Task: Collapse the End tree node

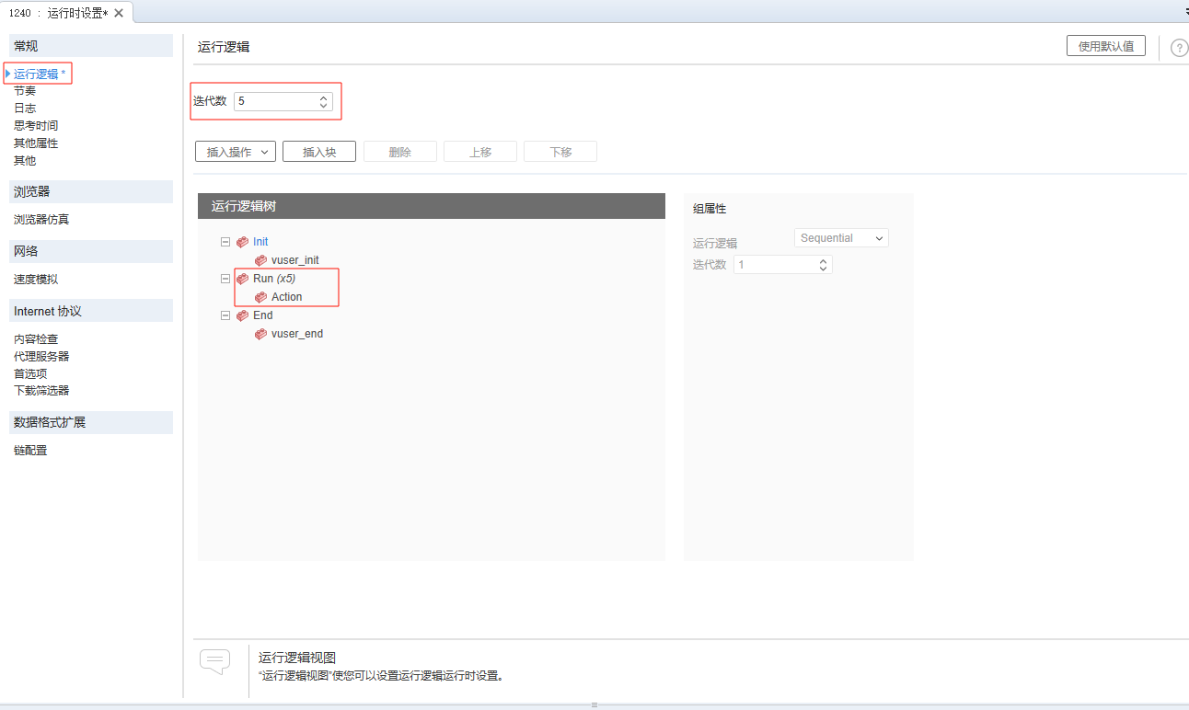Action: (x=225, y=315)
